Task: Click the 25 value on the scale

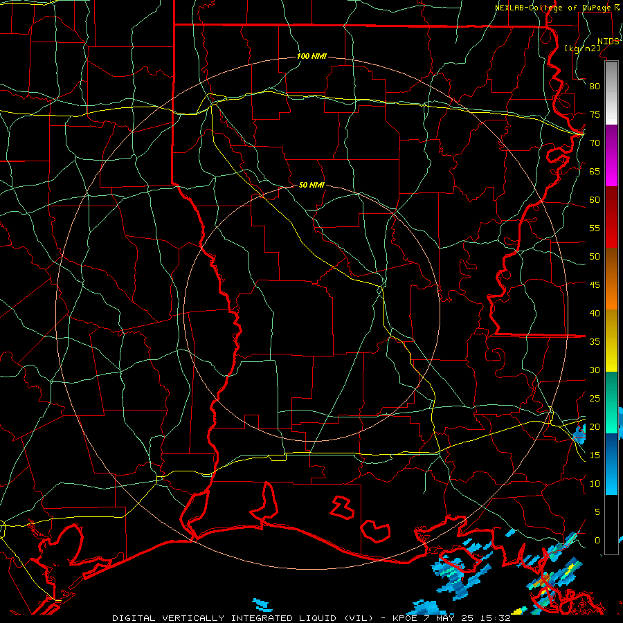Action: pos(595,399)
